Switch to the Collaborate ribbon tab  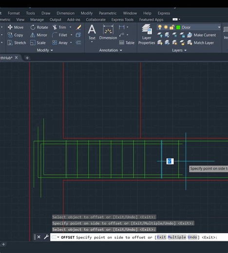95,19
